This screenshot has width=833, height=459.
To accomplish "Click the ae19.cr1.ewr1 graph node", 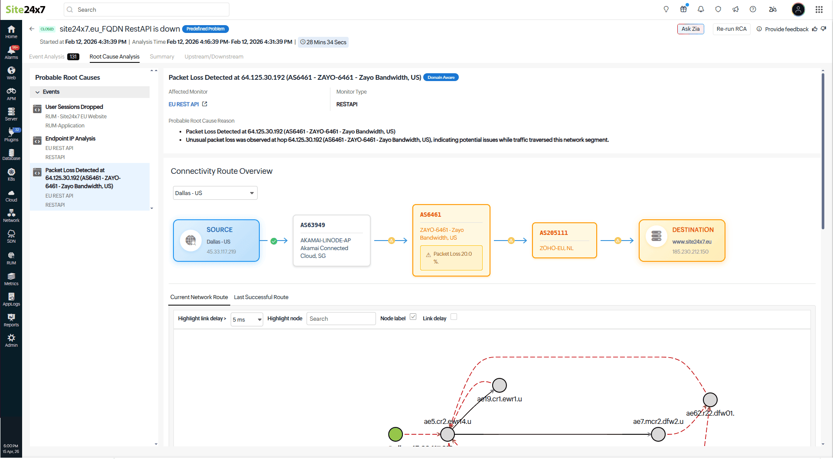I will (x=500, y=385).
